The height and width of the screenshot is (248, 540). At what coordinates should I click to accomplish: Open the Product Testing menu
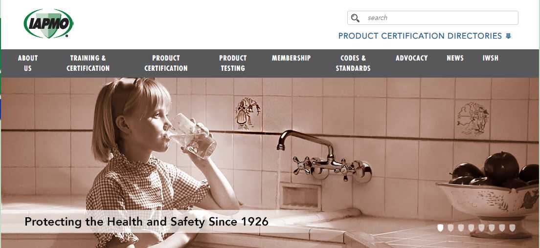point(233,63)
